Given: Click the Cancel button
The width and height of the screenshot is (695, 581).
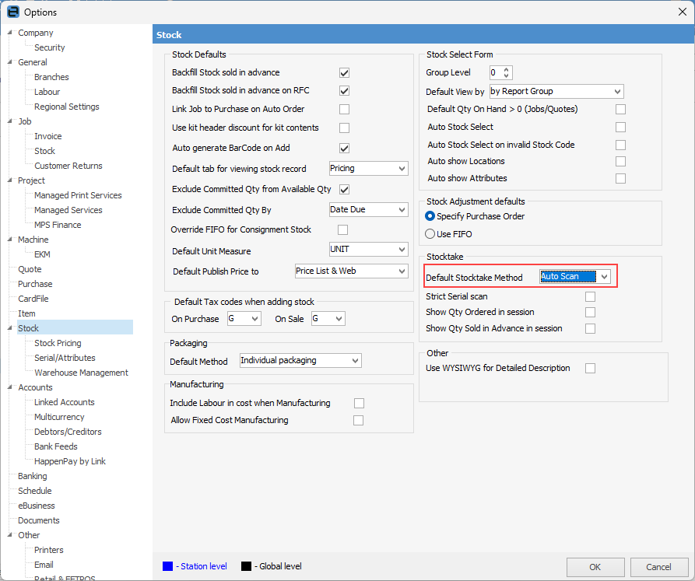Looking at the screenshot, I should 658,567.
